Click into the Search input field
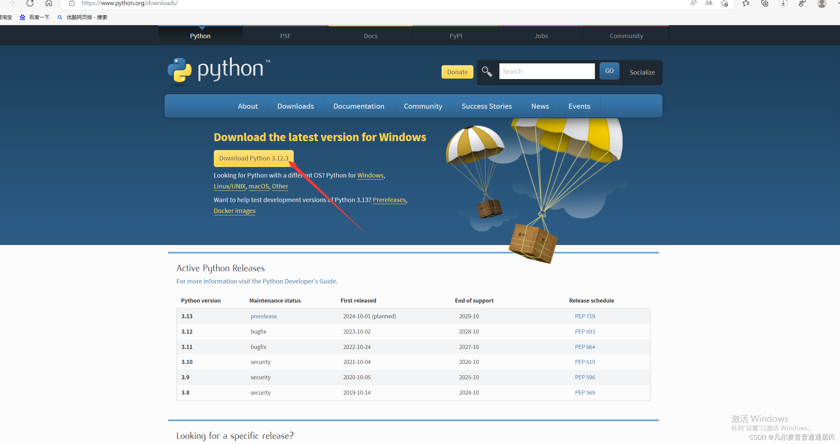 pos(546,72)
